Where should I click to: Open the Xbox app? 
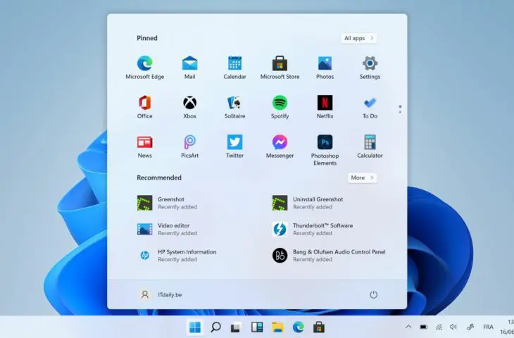point(190,107)
